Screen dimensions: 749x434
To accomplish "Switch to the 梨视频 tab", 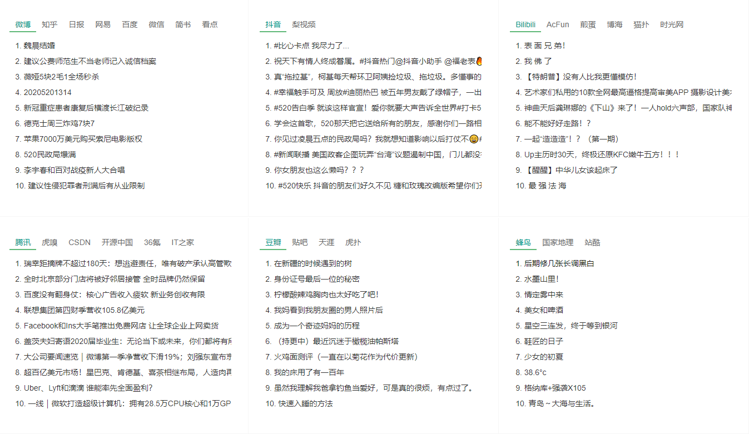I will pos(304,24).
